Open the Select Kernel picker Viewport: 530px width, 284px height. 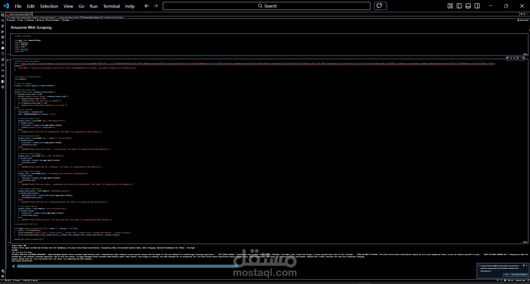(523, 20)
